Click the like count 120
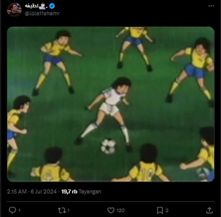221x217 pixels. [x=120, y=211]
